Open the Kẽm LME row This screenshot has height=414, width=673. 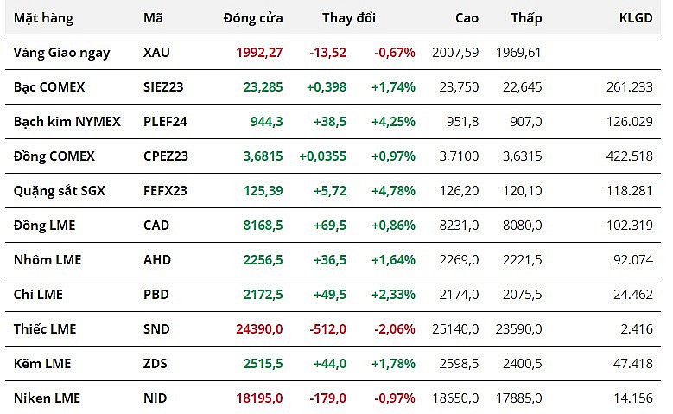point(41,364)
